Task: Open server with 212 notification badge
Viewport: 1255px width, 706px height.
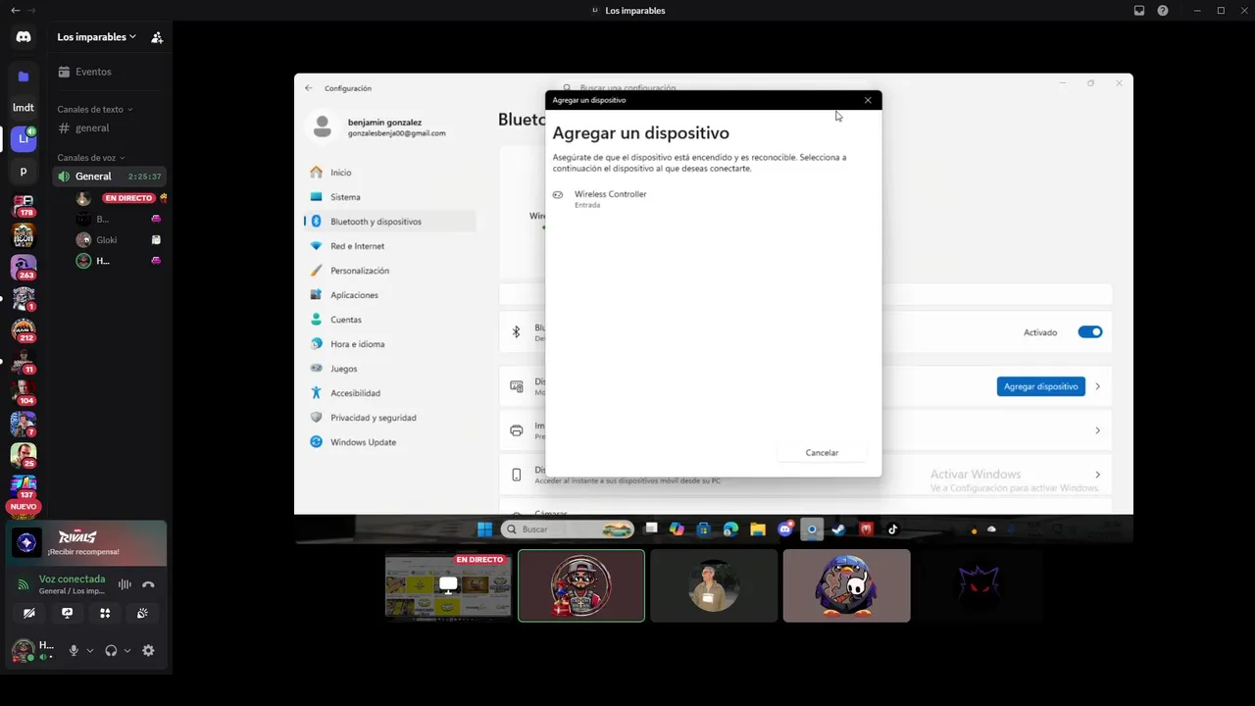Action: pyautogui.click(x=24, y=330)
